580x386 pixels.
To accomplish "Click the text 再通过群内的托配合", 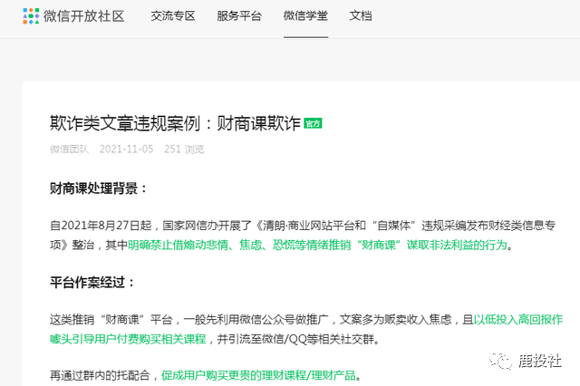I will (x=100, y=375).
